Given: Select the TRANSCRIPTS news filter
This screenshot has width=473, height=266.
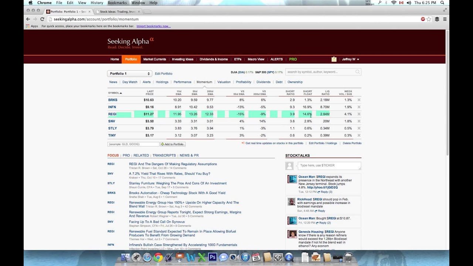Looking at the screenshot, I should pos(164,156).
